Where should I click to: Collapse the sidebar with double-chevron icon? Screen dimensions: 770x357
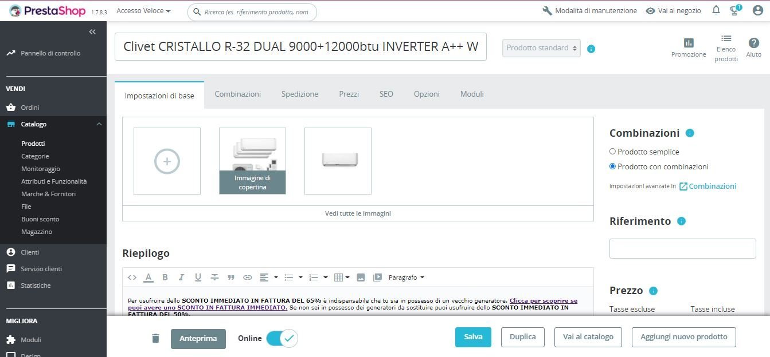(92, 32)
